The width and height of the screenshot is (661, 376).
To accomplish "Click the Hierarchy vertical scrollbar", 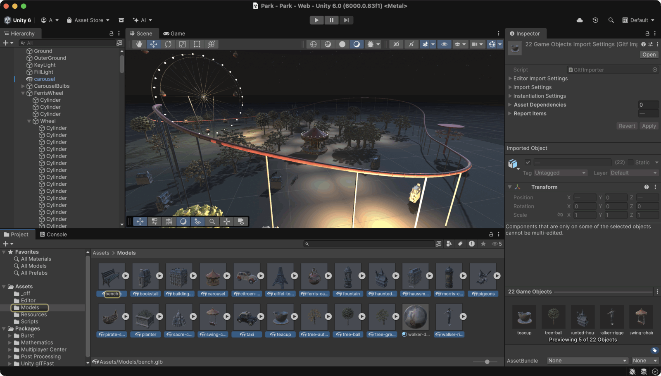I will click(122, 64).
